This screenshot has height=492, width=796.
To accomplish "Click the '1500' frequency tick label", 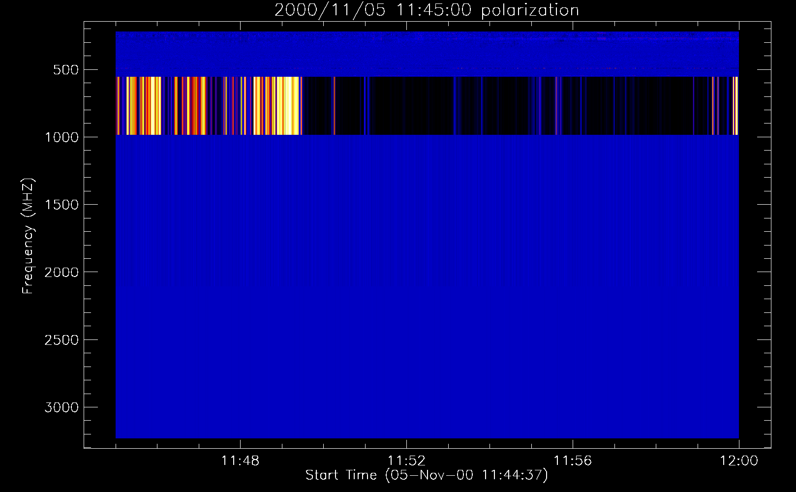I will [61, 205].
